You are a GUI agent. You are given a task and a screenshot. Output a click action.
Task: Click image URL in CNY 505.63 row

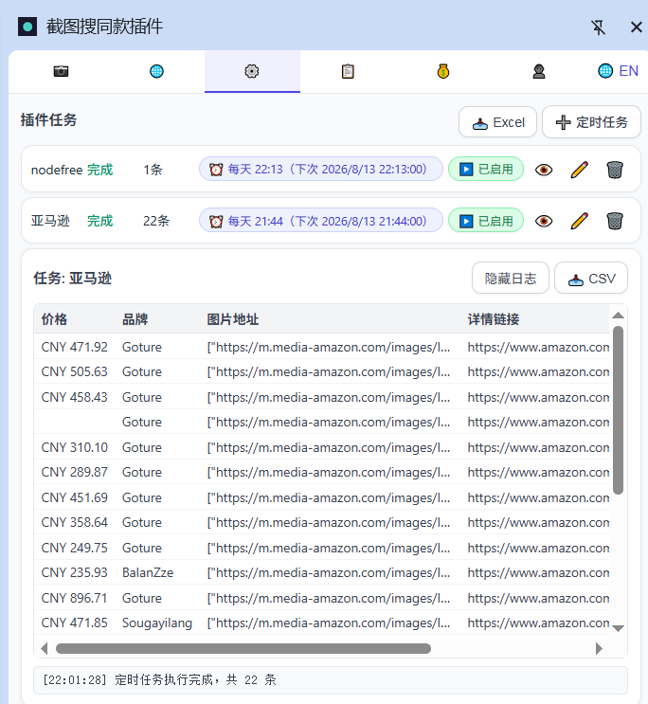[x=329, y=371]
